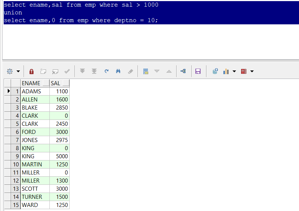299x211 pixels.
Task: Click the Insert Record icon
Action: pyautogui.click(x=43, y=71)
